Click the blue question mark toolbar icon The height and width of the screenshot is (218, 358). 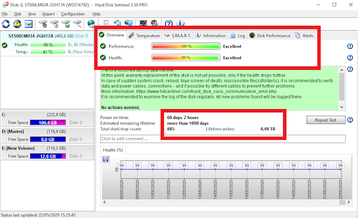(x=168, y=23)
